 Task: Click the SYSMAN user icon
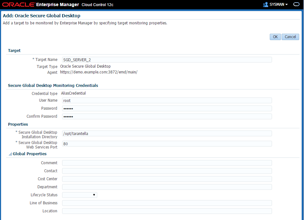[x=265, y=4]
